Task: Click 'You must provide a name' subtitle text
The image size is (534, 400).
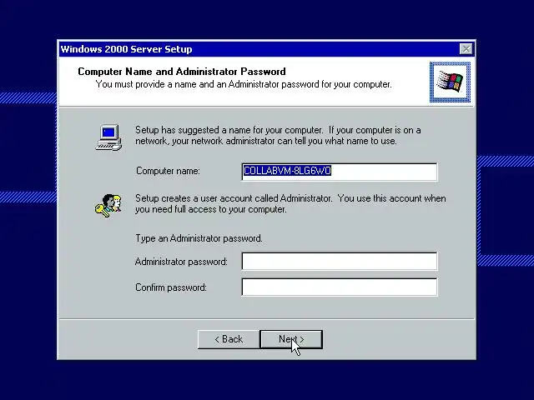Action: point(244,84)
